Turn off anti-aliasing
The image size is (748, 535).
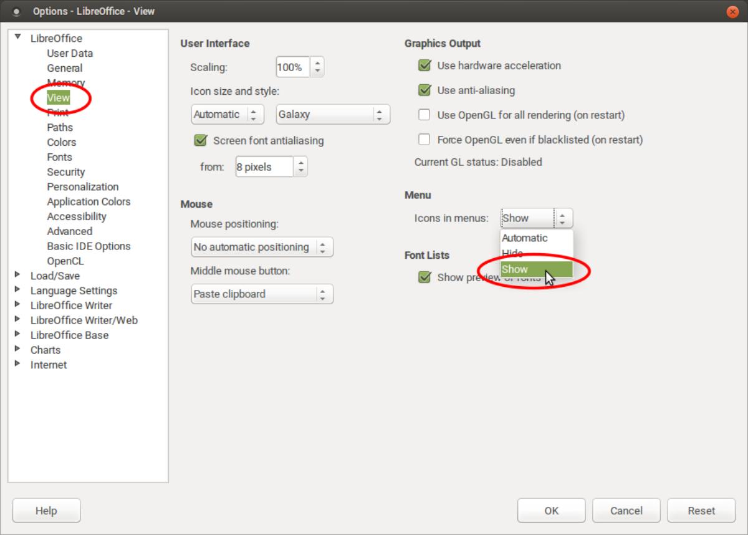(x=424, y=90)
